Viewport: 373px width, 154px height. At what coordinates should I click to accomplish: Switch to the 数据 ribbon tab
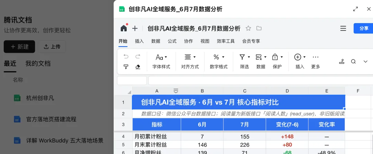156,41
